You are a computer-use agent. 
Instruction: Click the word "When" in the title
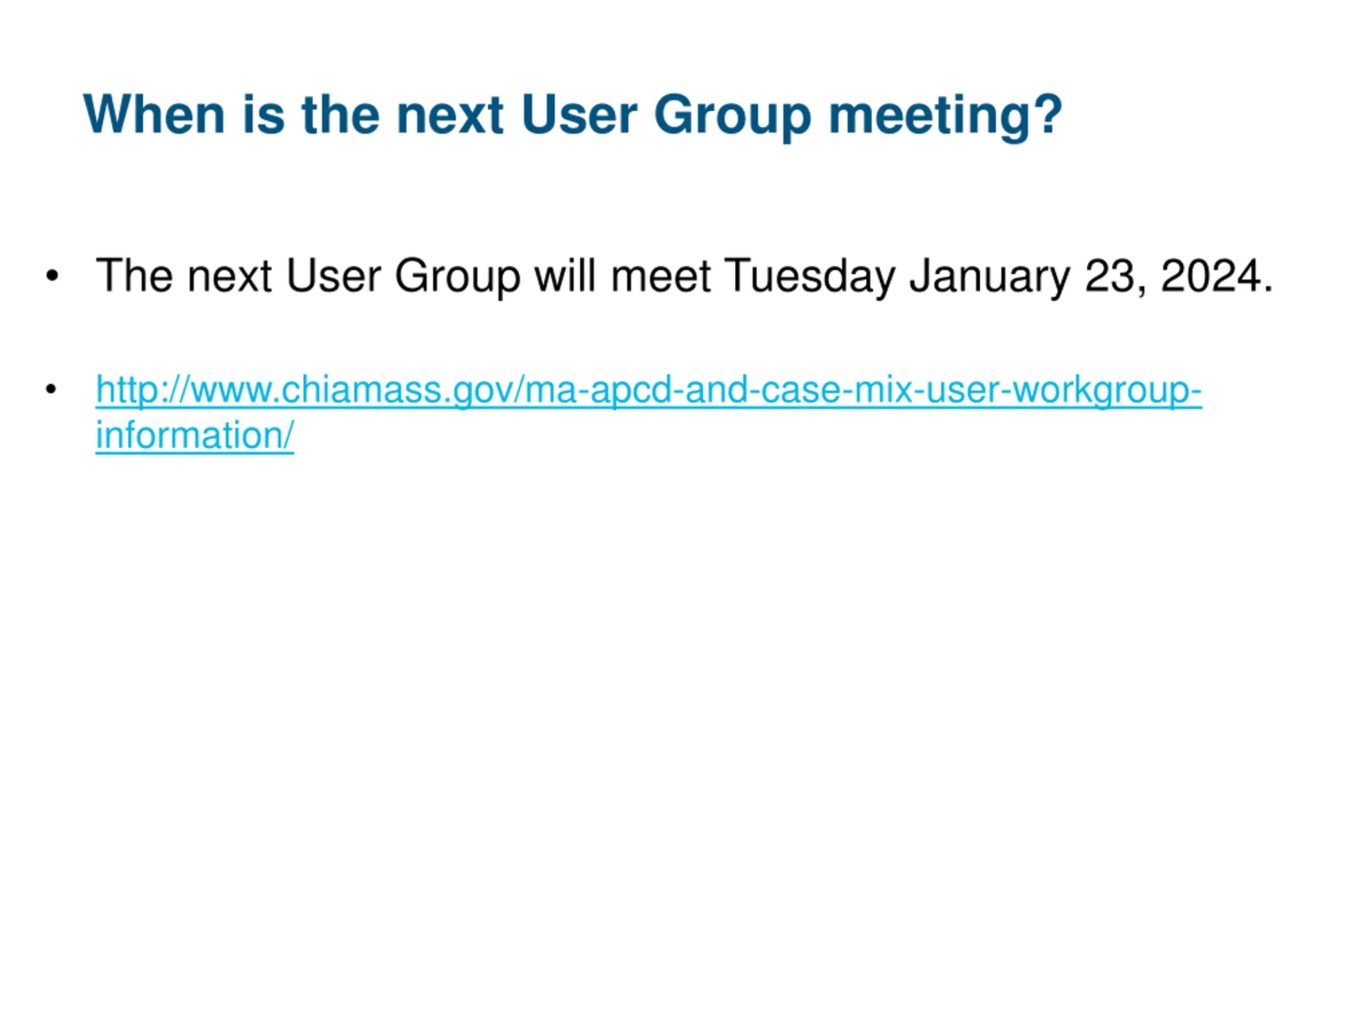[x=153, y=114]
